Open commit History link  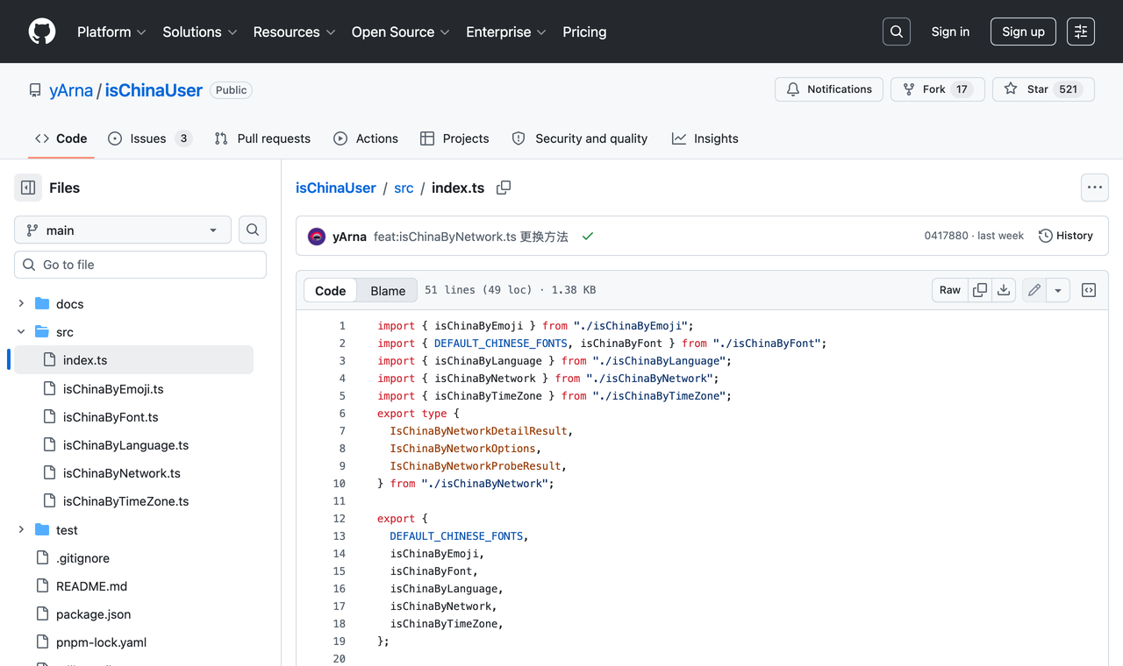tap(1066, 236)
